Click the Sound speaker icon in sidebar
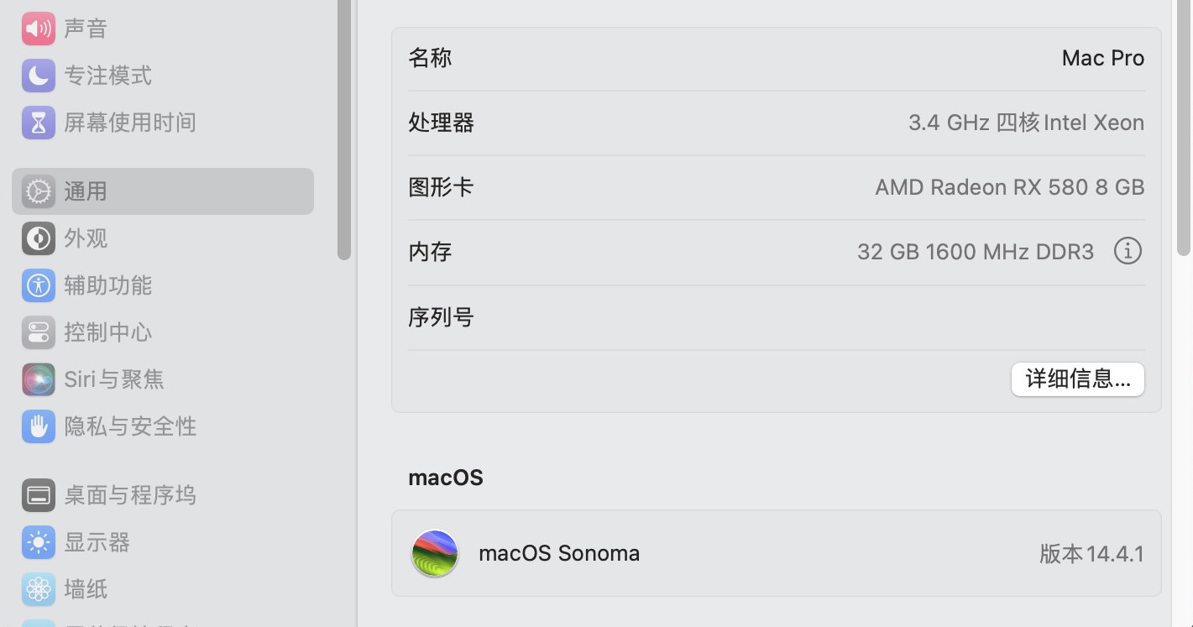This screenshot has height=627, width=1193. pos(39,29)
